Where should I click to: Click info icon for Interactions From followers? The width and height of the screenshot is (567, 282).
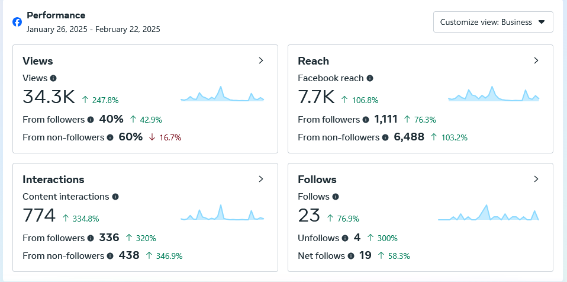point(91,238)
